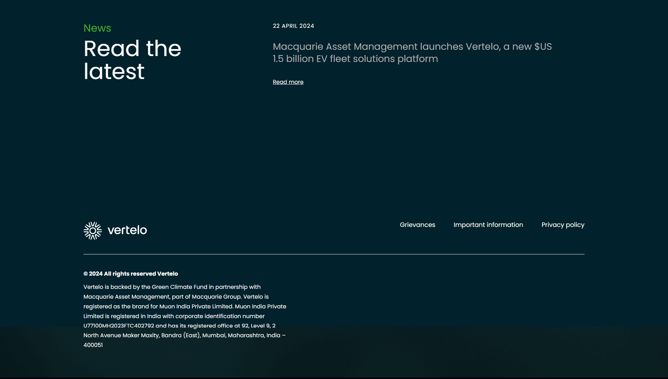Click the Vertelo sunburst logo icon

coord(93,230)
